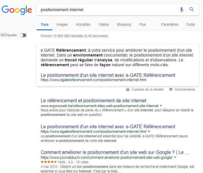Switch to the Images tab
The width and height of the screenshot is (203, 173).
pyautogui.click(x=62, y=25)
